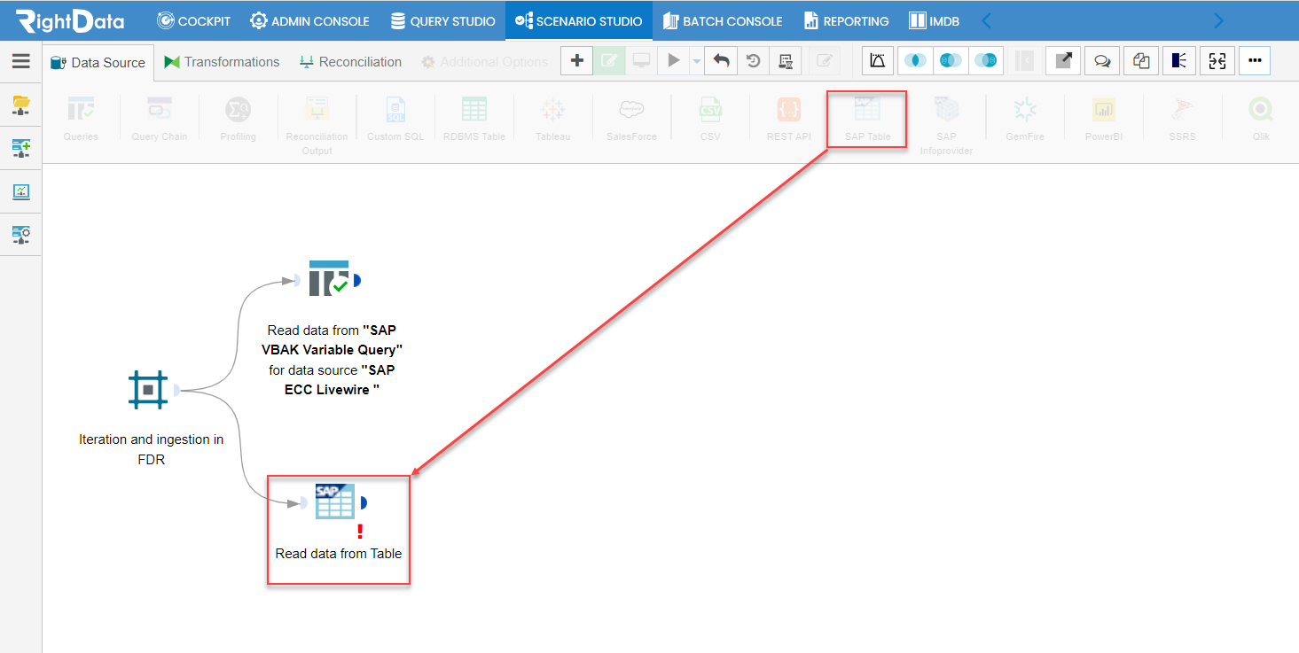Select the first Venn diagram join icon
The height and width of the screenshot is (653, 1299).
[x=915, y=61]
